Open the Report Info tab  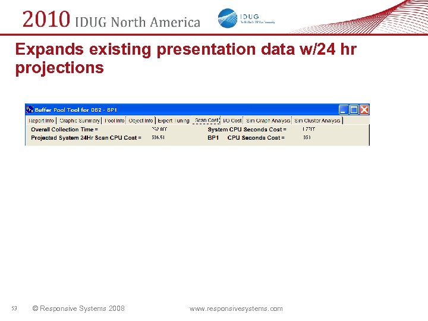click(42, 120)
